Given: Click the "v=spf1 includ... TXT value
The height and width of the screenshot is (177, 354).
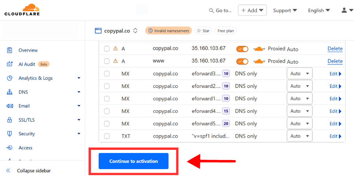Looking at the screenshot, I should point(211,136).
